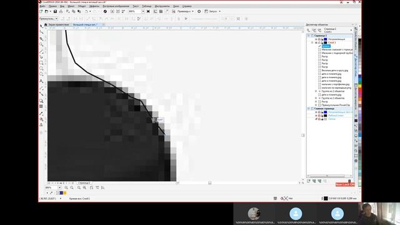Click the Print icon in the toolbar
The image size is (400, 225).
[61, 11]
